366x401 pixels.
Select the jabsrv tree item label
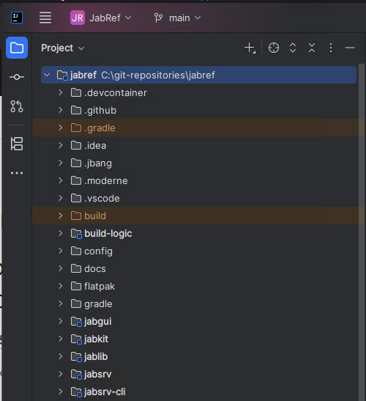pyautogui.click(x=97, y=374)
